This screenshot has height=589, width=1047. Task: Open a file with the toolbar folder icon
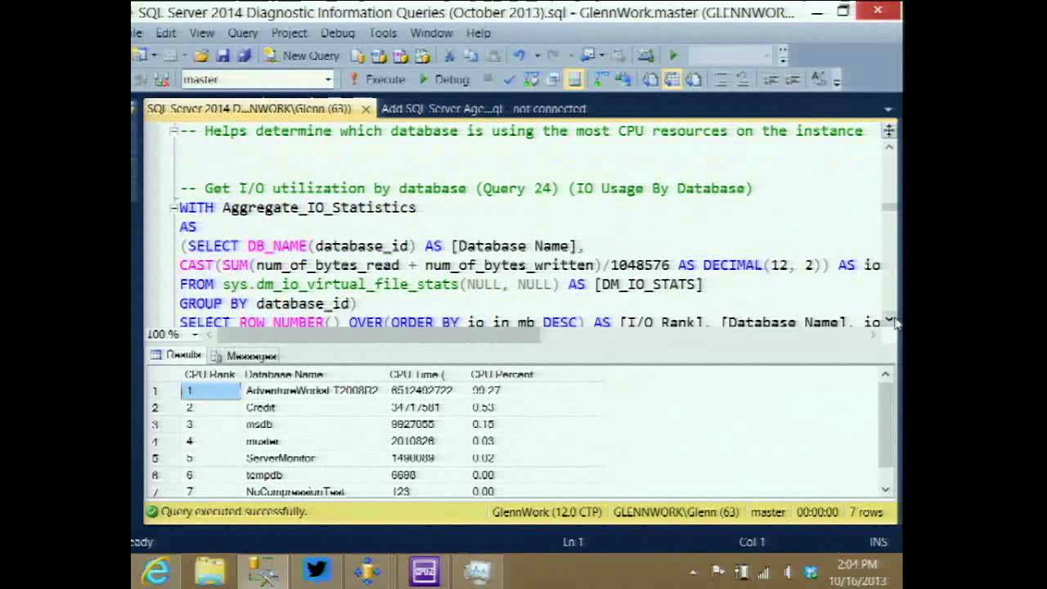pyautogui.click(x=201, y=56)
